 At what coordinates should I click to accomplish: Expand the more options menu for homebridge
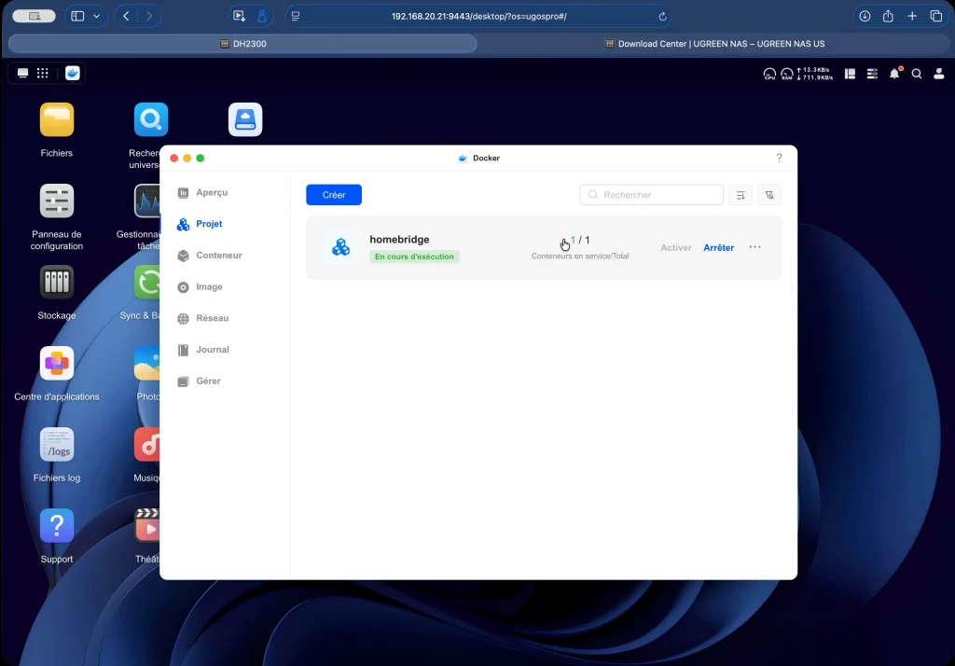click(x=754, y=247)
